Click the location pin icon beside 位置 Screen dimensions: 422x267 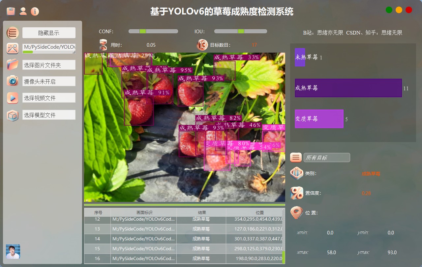[x=296, y=213]
